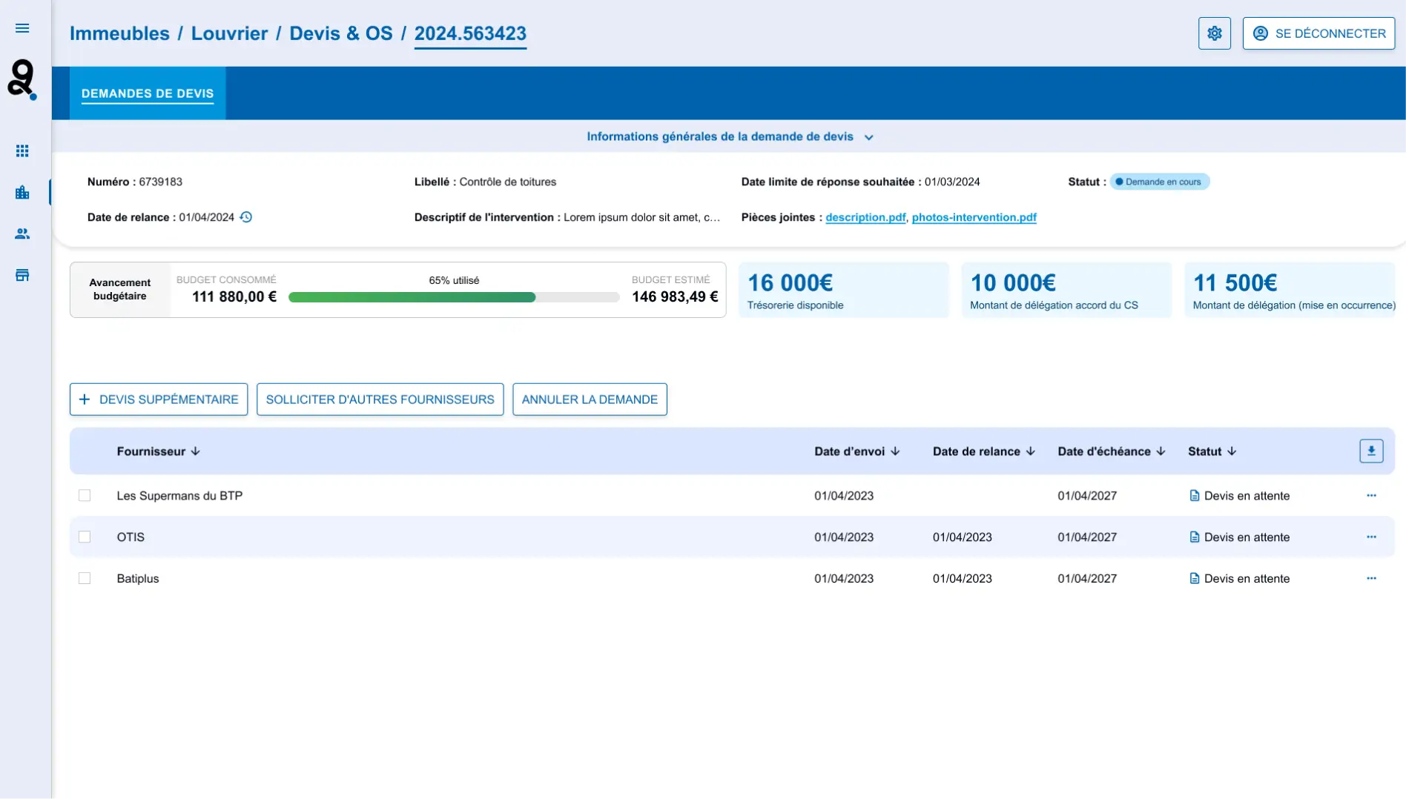Sort by Date de relance column
This screenshot has width=1406, height=799.
tap(984, 451)
